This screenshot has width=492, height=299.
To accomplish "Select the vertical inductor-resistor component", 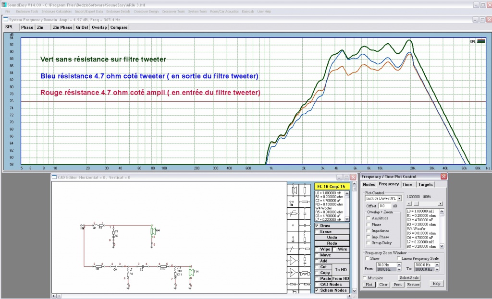I will [x=305, y=237].
